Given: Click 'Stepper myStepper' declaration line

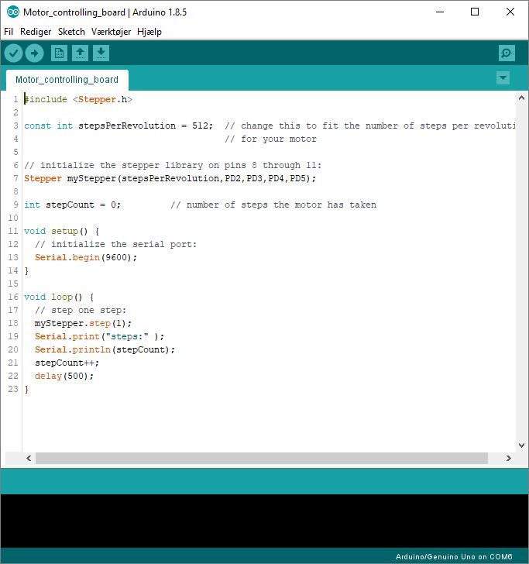Looking at the screenshot, I should (x=170, y=178).
